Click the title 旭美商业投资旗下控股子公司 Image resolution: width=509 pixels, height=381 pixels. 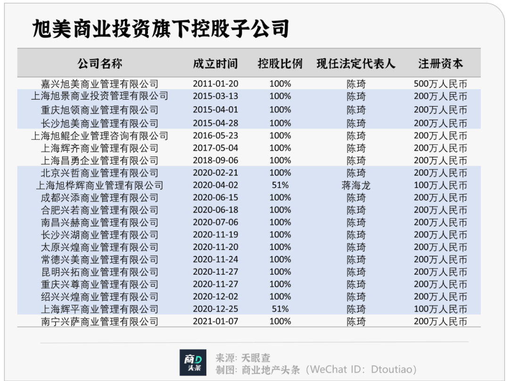161,29
